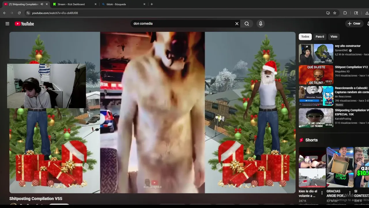This screenshot has height=208, width=369.
Task: Click the address bar URL
Action: pos(55,13)
